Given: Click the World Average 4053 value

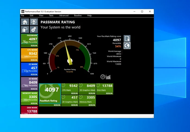Looking at the screenshot, I should click(x=119, y=54).
